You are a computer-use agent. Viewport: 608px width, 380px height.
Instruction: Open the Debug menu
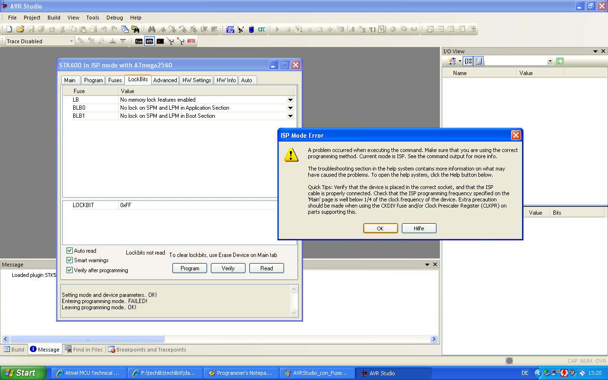[114, 18]
